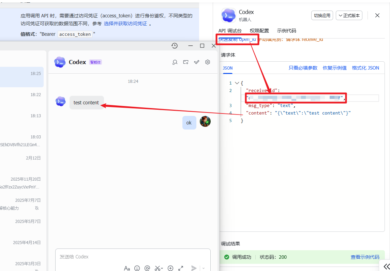Screen dimensions: 390x271
Task: Open chat history clock icon
Action: (x=175, y=46)
